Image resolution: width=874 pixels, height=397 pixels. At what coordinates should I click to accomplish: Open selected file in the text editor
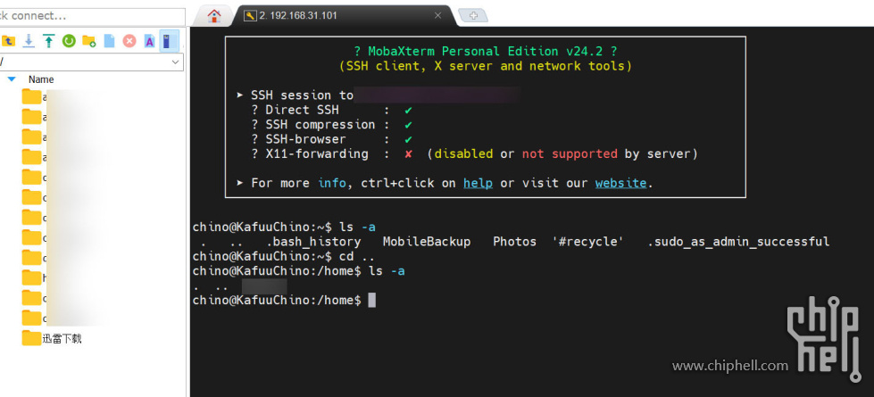point(149,41)
